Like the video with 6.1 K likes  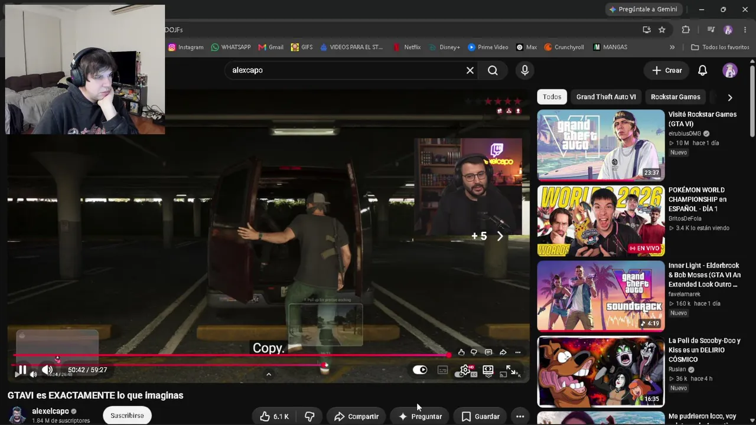[274, 416]
